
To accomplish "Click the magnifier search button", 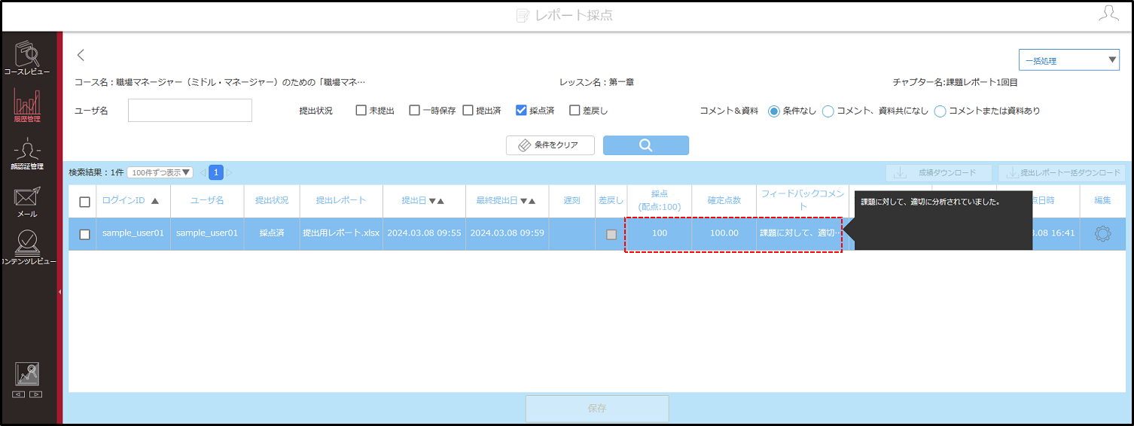I will click(x=645, y=145).
